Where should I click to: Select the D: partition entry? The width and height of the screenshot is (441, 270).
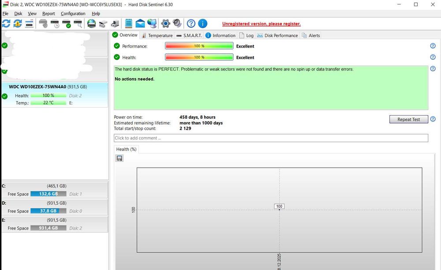click(55, 207)
